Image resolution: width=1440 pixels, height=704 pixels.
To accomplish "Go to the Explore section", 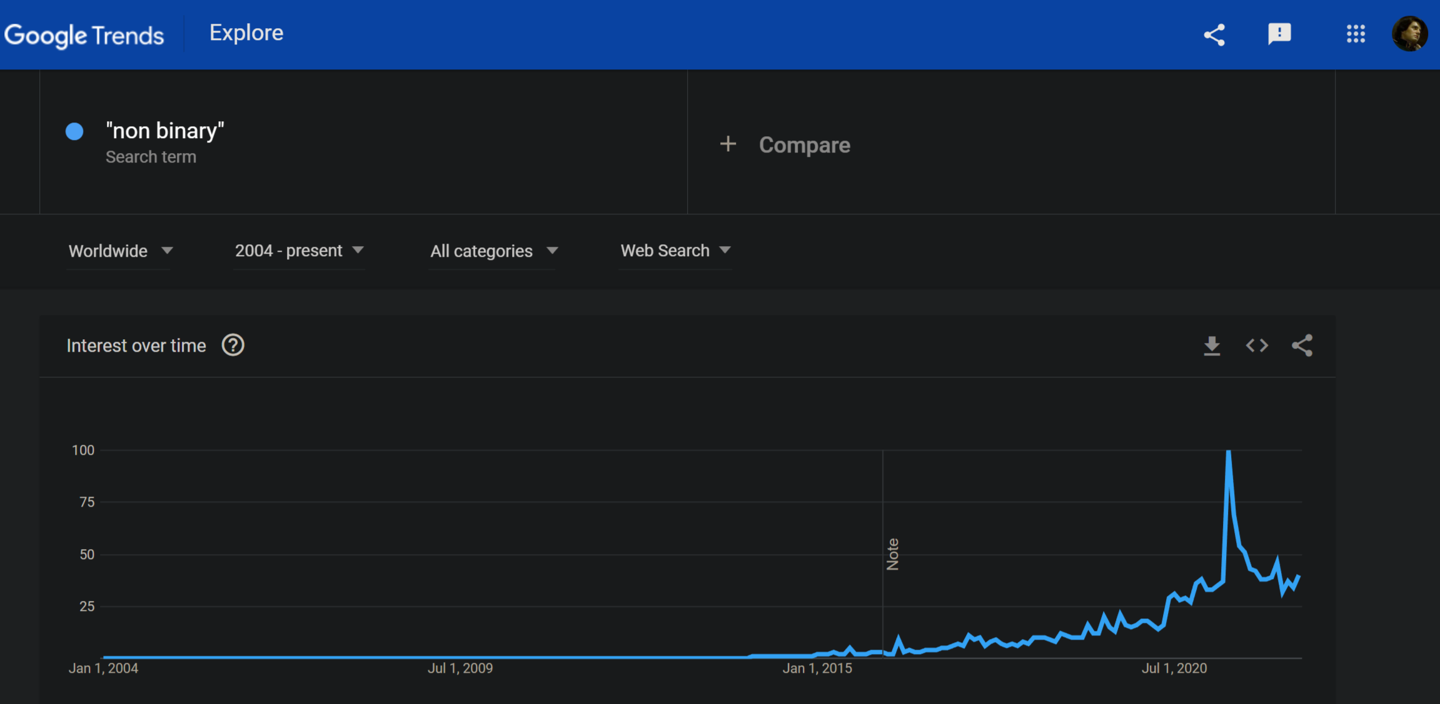I will (x=246, y=33).
